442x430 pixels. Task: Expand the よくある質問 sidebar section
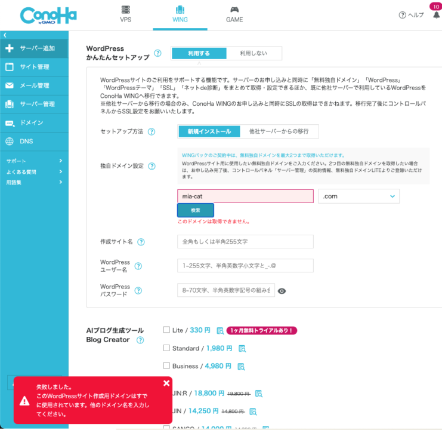pos(34,171)
